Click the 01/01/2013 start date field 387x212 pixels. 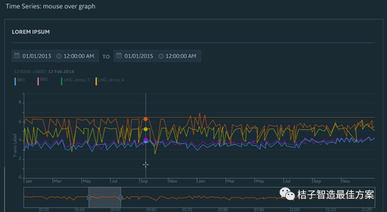tap(37, 56)
